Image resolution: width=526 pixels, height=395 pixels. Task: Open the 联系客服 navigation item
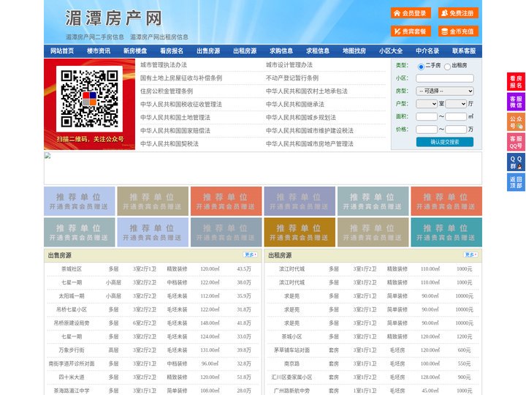click(x=464, y=51)
